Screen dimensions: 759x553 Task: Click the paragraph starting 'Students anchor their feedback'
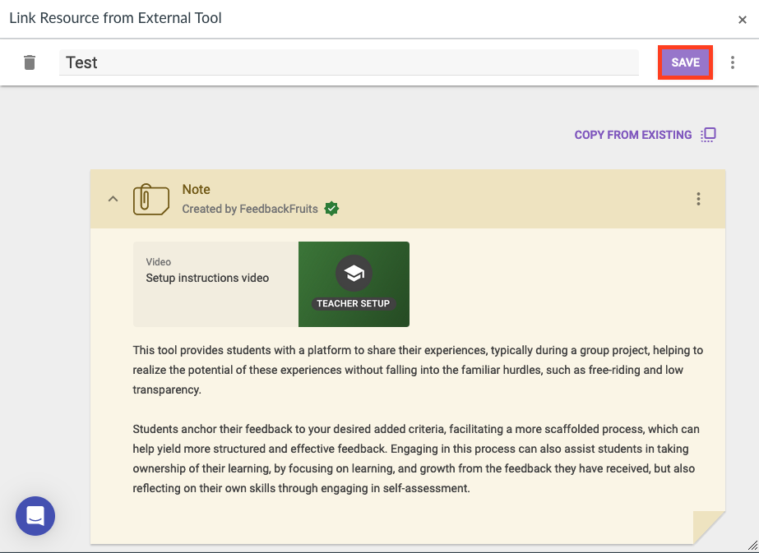[416, 459]
